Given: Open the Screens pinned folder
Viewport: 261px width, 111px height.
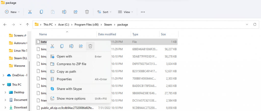Looking at the screenshot, I should point(18,35).
